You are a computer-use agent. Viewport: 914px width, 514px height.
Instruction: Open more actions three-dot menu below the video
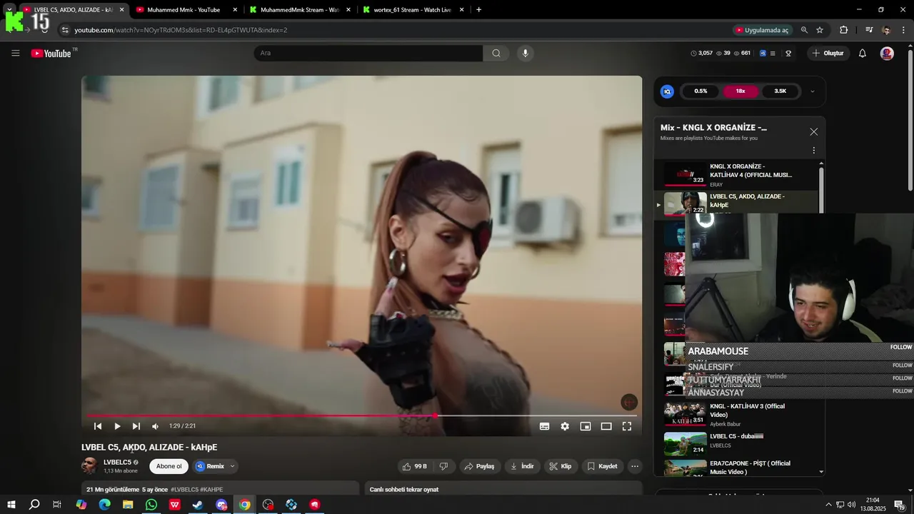pyautogui.click(x=635, y=466)
